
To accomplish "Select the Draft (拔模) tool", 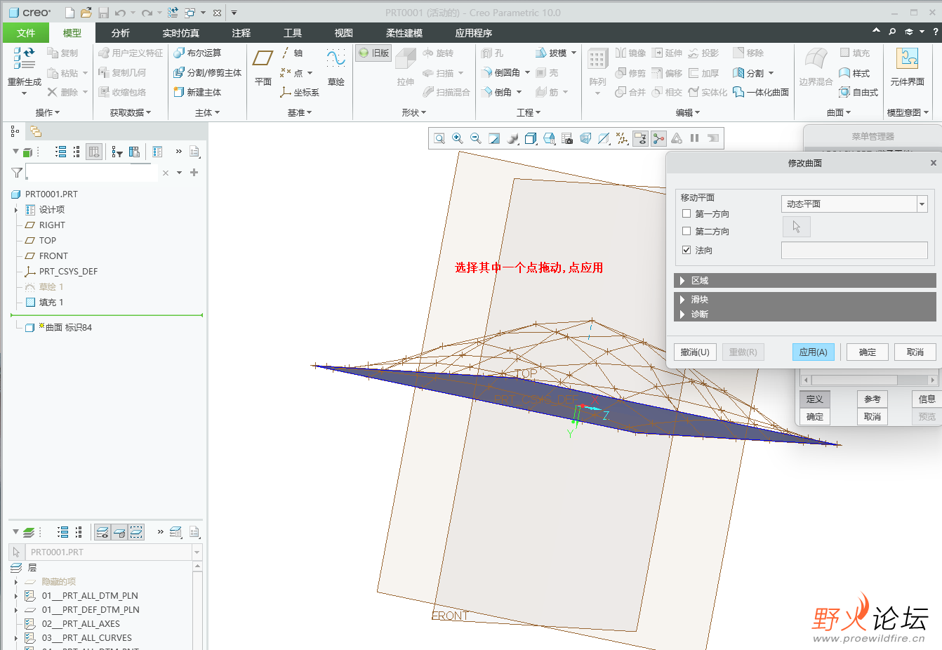I will click(x=551, y=53).
